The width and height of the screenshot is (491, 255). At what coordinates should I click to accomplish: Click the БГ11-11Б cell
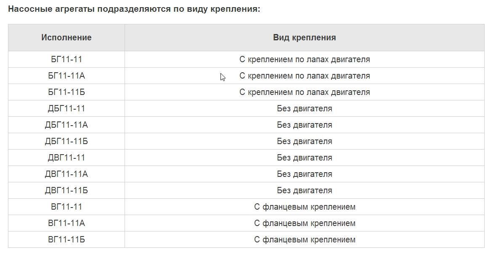coord(66,92)
